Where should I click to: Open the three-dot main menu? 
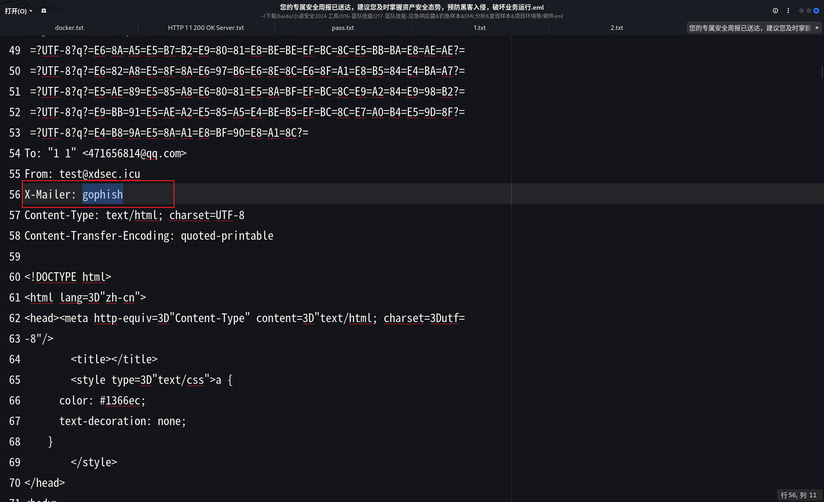pos(788,11)
